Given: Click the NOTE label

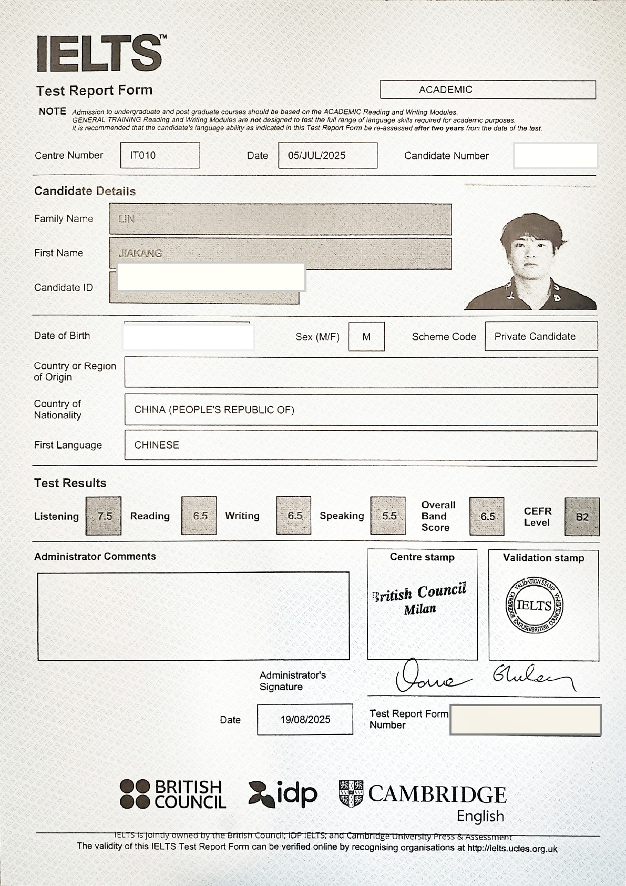Looking at the screenshot, I should click(x=53, y=112).
